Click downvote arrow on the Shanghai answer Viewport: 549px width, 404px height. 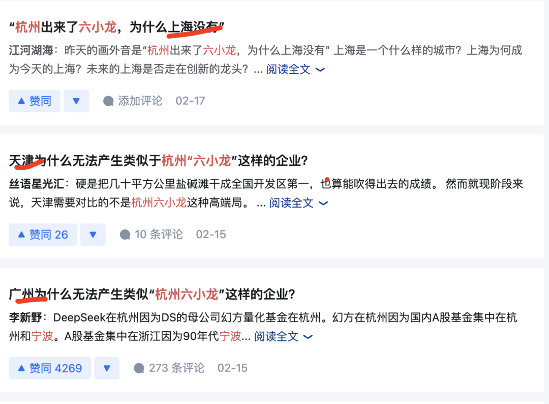point(76,101)
